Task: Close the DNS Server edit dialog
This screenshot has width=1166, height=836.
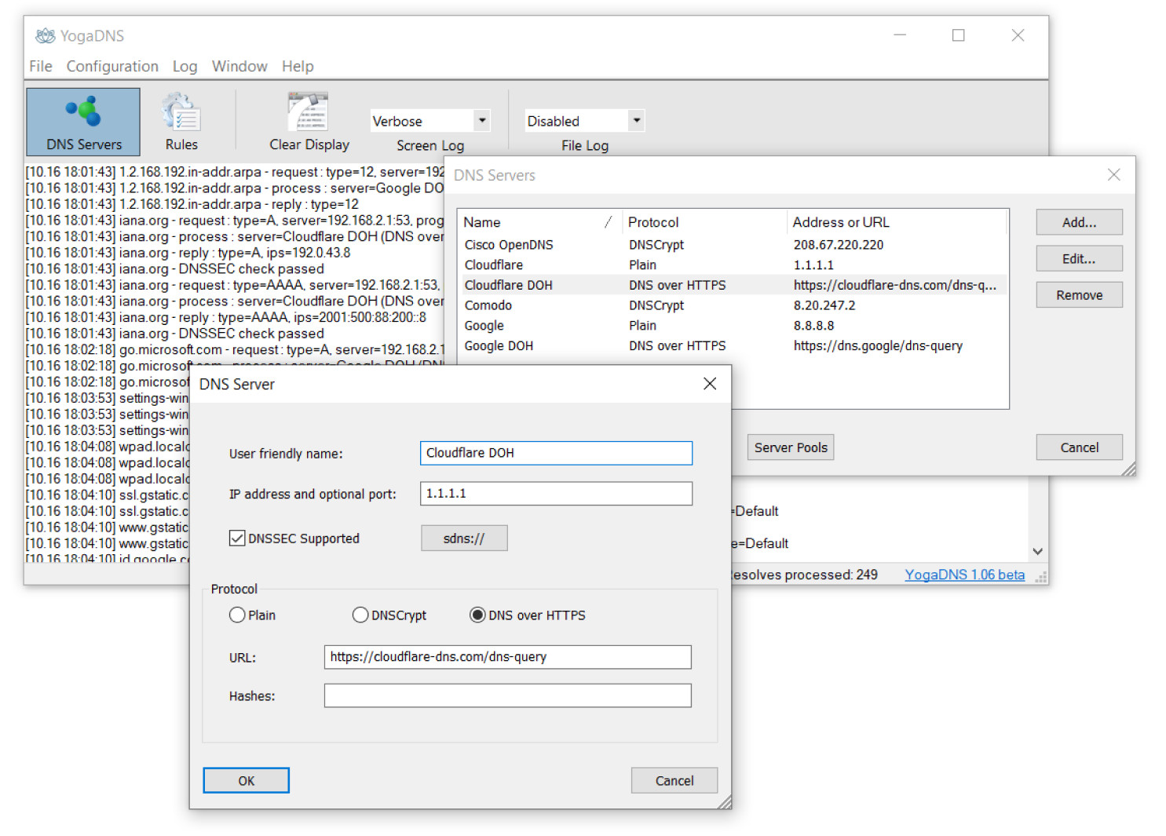Action: point(710,384)
